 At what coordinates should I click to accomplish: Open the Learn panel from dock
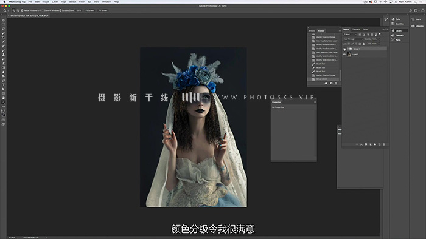point(416,19)
